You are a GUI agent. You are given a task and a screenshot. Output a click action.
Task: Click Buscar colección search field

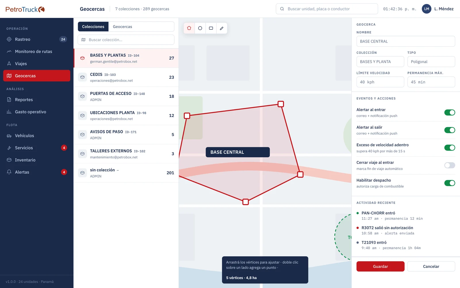(126, 40)
